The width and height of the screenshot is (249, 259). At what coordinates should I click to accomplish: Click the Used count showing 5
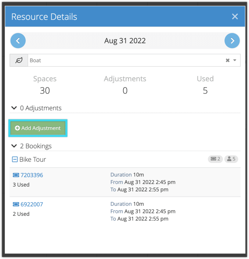pos(205,90)
